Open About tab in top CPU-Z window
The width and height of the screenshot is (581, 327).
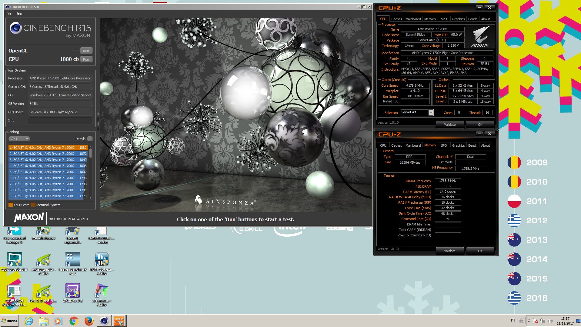point(486,19)
